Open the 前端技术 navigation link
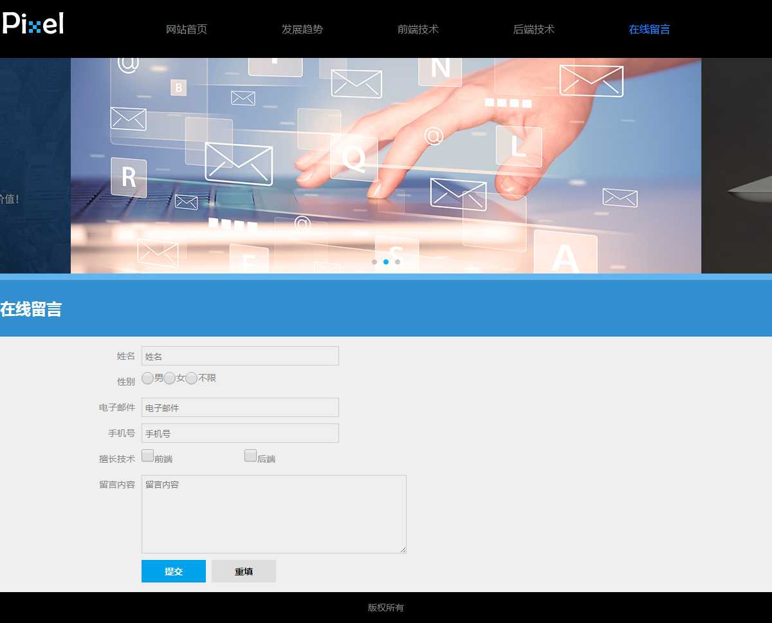The height and width of the screenshot is (623, 772). (418, 29)
